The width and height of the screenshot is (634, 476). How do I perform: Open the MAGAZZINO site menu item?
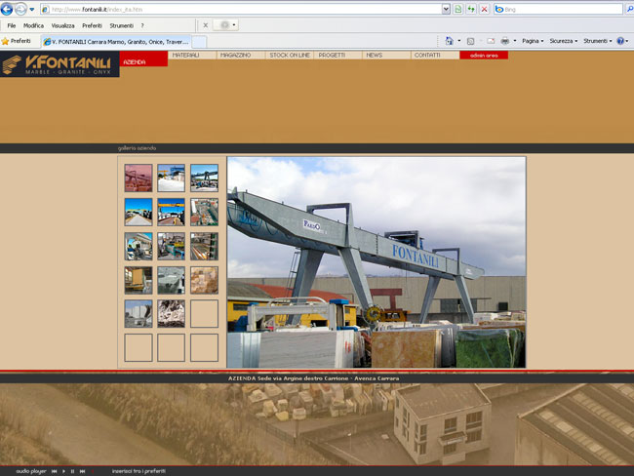pos(241,56)
